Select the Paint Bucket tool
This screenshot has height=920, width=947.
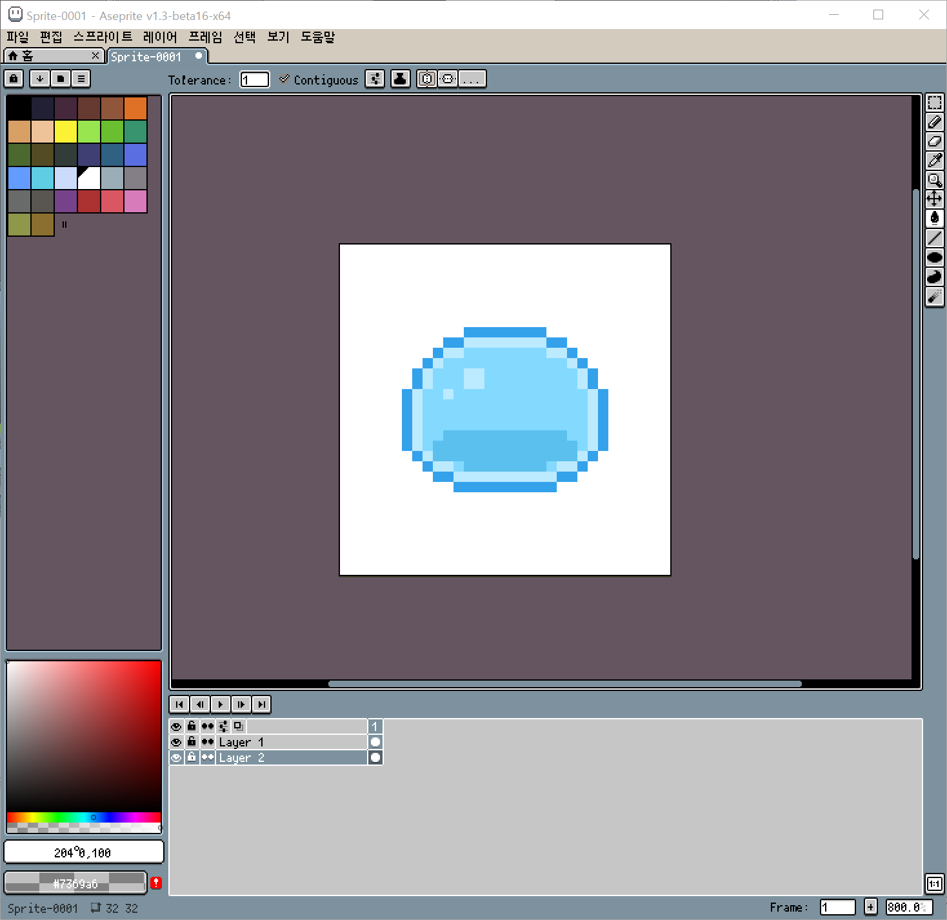point(934,219)
